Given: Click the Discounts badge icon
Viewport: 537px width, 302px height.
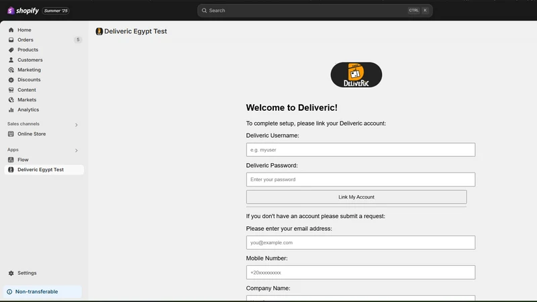Looking at the screenshot, I should [11, 80].
